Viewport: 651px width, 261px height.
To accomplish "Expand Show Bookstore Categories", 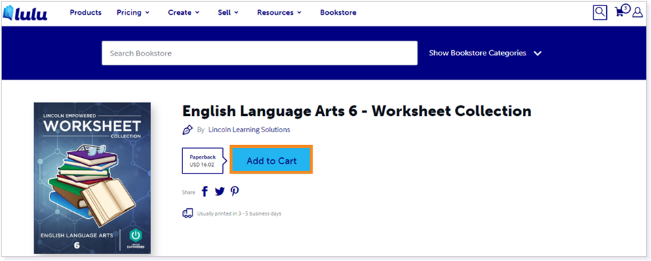I will (485, 53).
